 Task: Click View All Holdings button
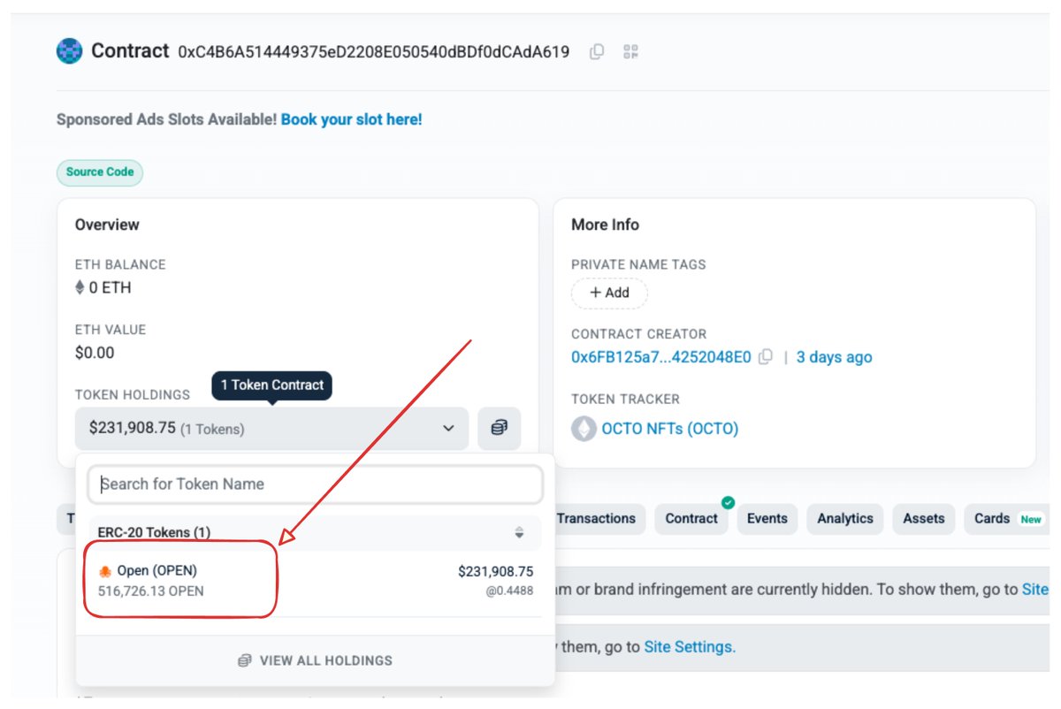pos(315,660)
